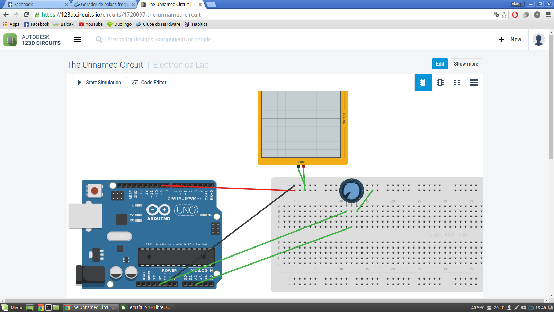
Task: Click the search magnifier icon
Action: 99,40
